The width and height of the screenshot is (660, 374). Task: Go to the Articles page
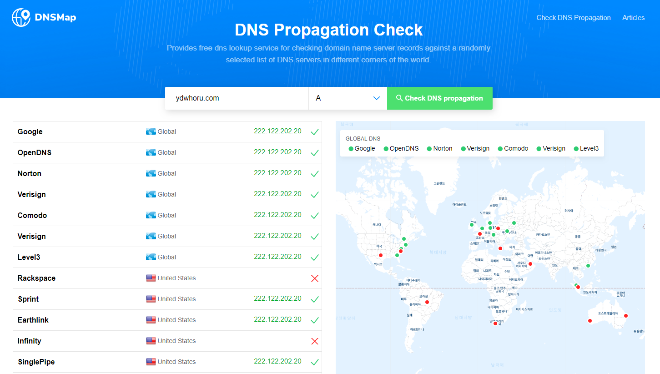coord(634,18)
